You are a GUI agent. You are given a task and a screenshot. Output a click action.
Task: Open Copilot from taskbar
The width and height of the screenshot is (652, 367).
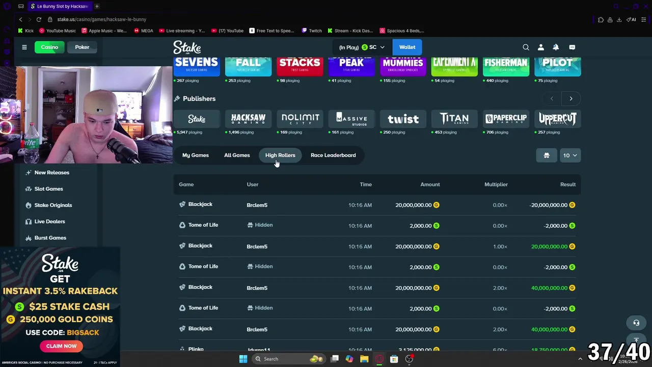tap(349, 359)
